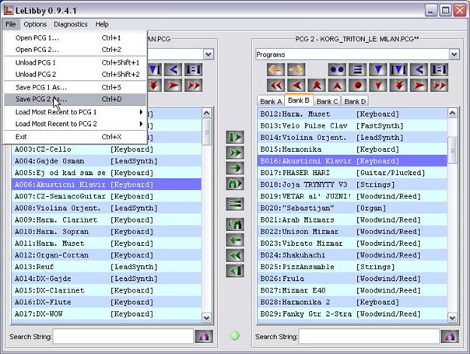Click PCG 2's blue triangle between bars icon
The width and height of the screenshot is (470, 354).
point(398,69)
